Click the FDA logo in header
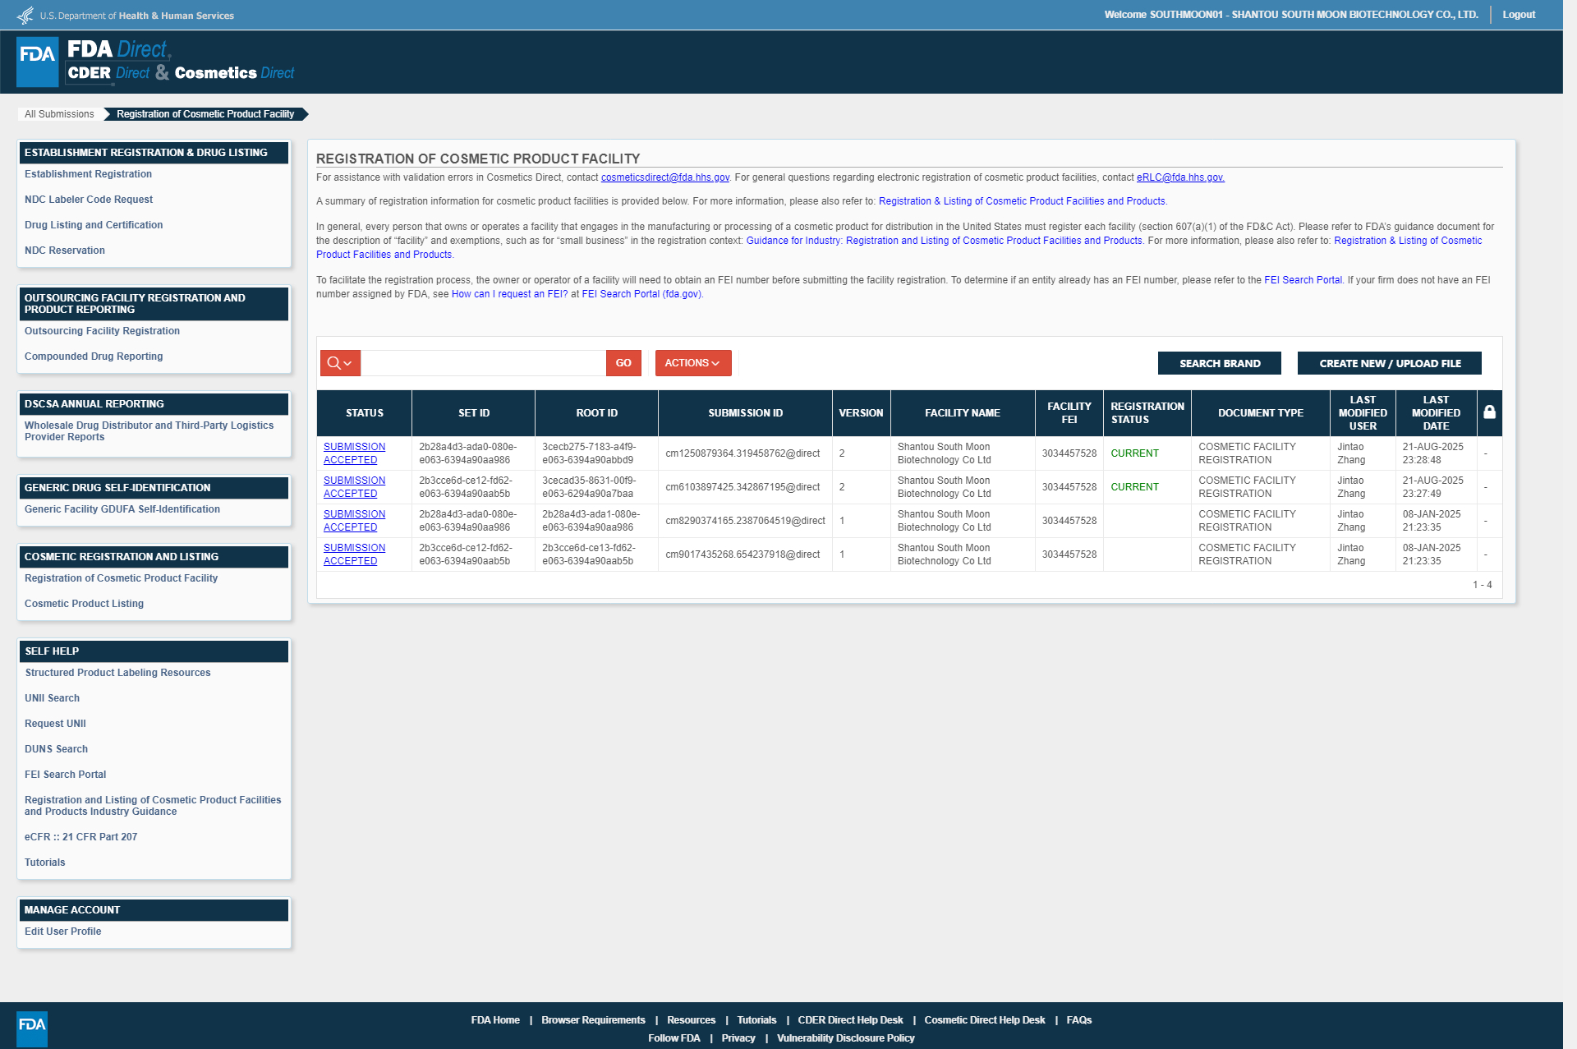Viewport: 1577px width, 1049px height. pyautogui.click(x=38, y=62)
